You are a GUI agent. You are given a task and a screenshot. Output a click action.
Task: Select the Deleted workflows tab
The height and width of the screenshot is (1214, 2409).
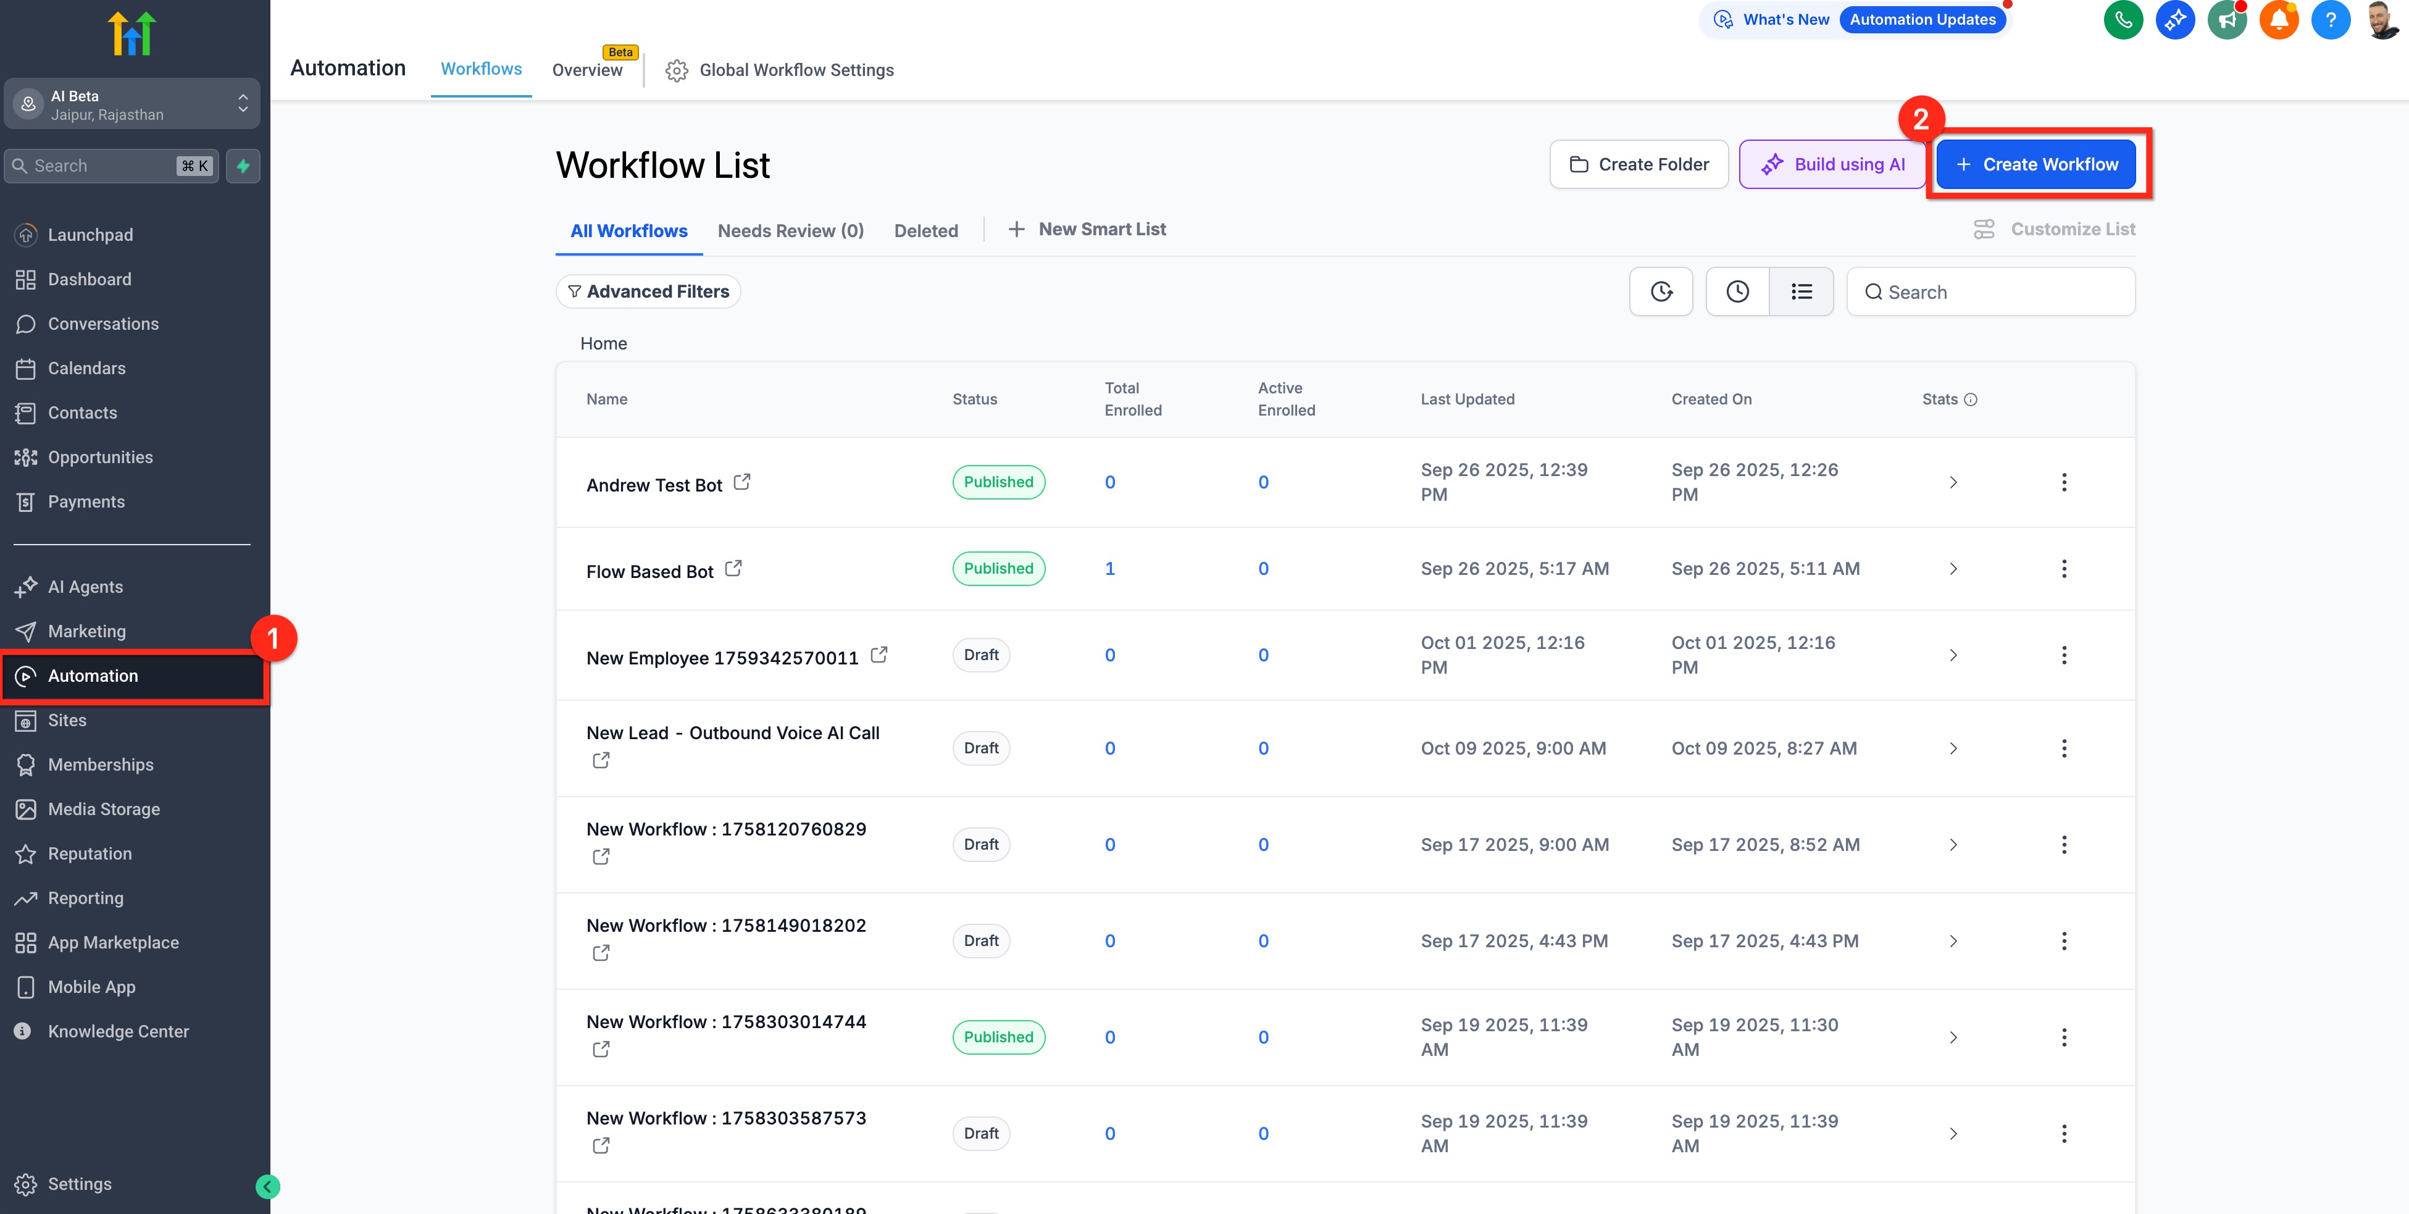925,231
